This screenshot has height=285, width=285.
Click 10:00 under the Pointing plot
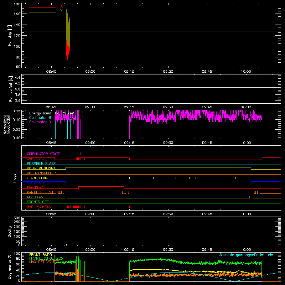[246, 72]
